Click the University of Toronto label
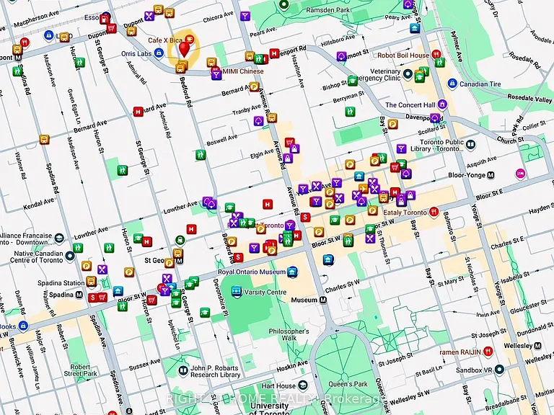Image resolution: width=554 pixels, height=415 pixels. (270, 409)
